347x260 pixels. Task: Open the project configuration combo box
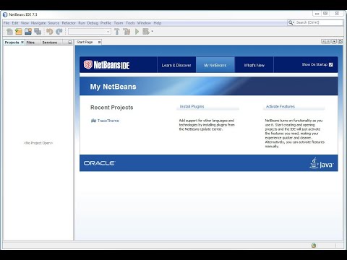[90, 31]
